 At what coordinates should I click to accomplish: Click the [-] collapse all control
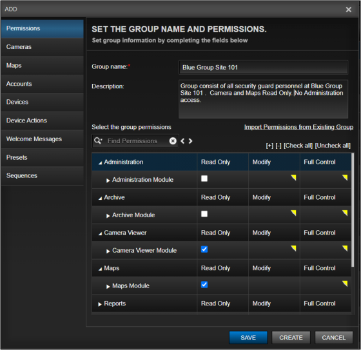click(x=278, y=146)
